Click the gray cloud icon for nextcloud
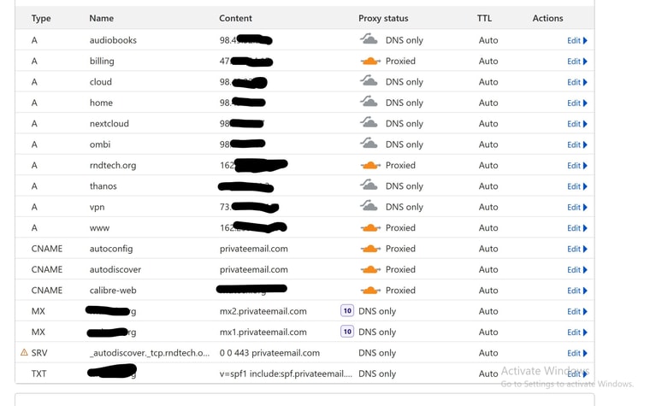 (x=369, y=122)
